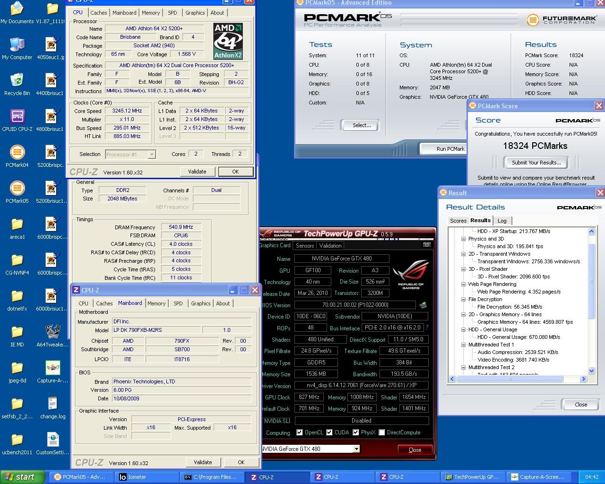
Task: Collapse the Web Page Rendering node
Action: (x=464, y=284)
